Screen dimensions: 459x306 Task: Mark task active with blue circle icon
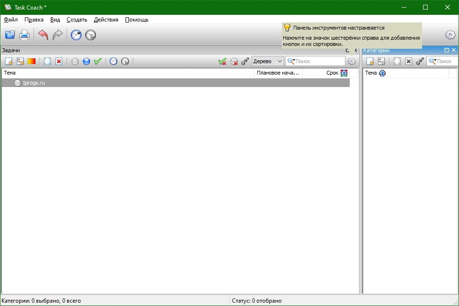(x=86, y=61)
